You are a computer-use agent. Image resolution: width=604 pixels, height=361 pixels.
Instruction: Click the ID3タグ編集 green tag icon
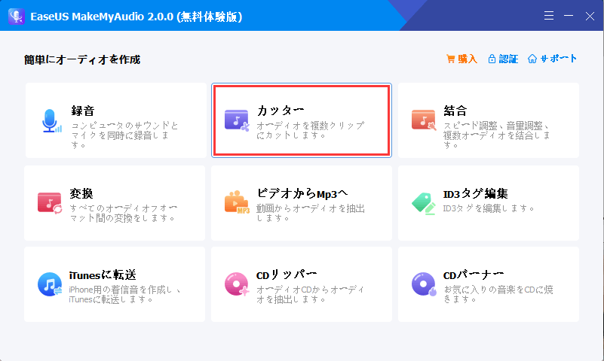tap(423, 203)
